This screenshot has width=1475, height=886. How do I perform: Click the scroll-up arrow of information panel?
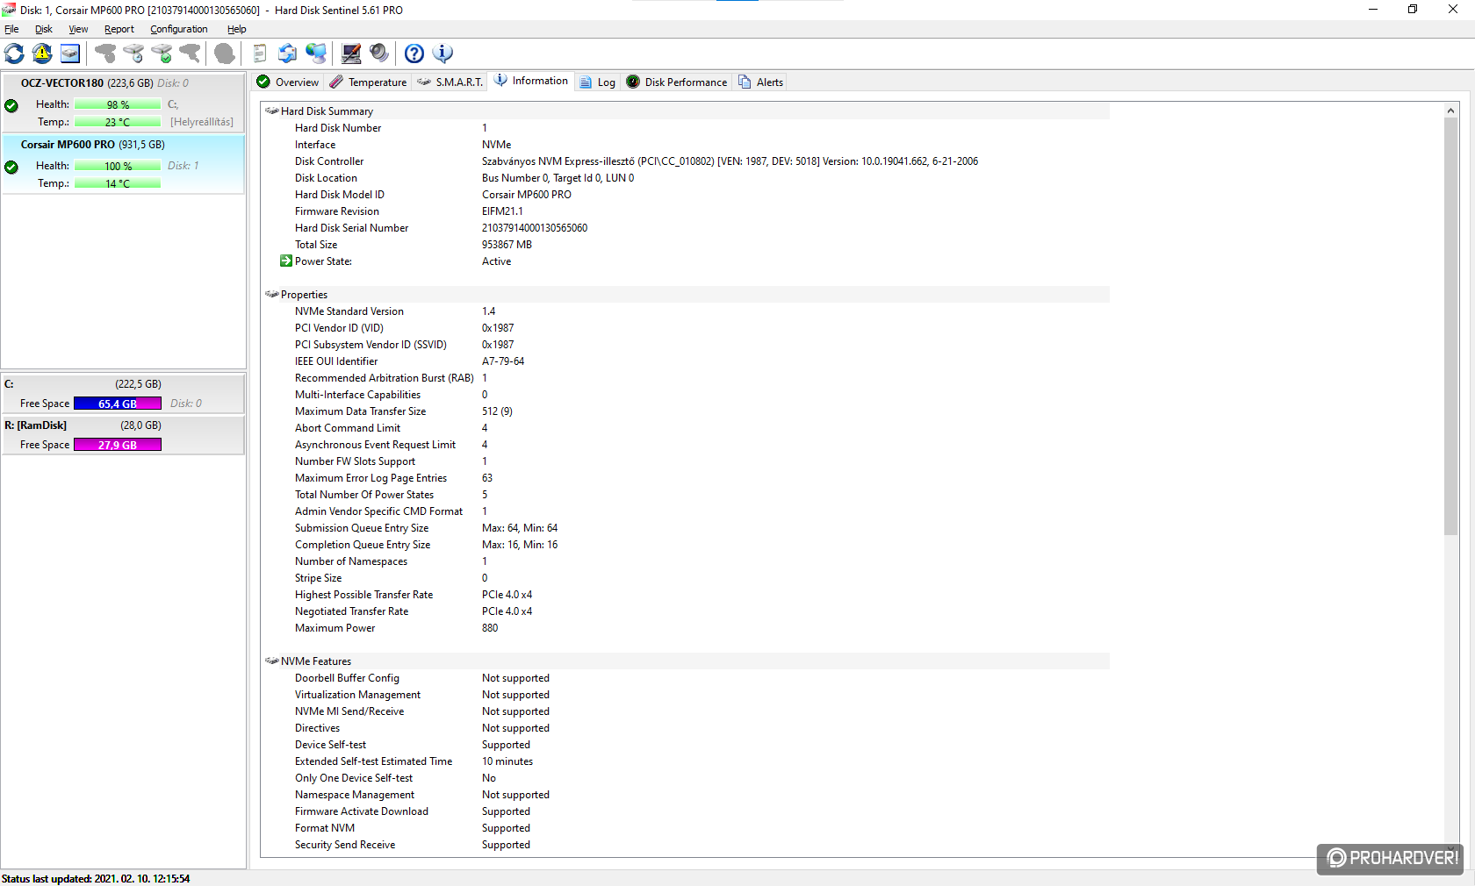pos(1450,111)
